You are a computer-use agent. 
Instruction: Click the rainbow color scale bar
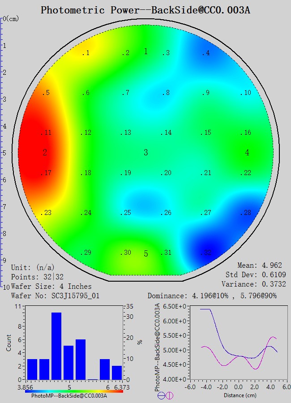point(74,391)
